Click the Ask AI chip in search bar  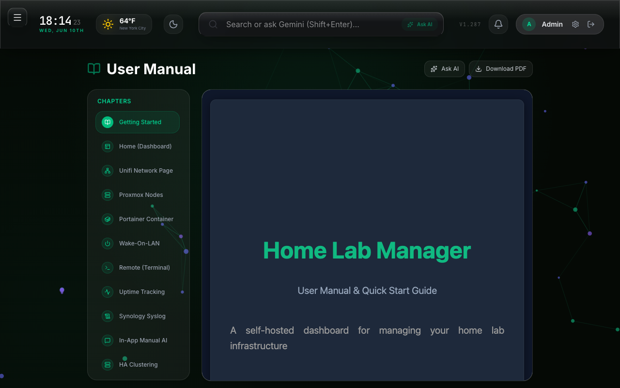click(420, 24)
